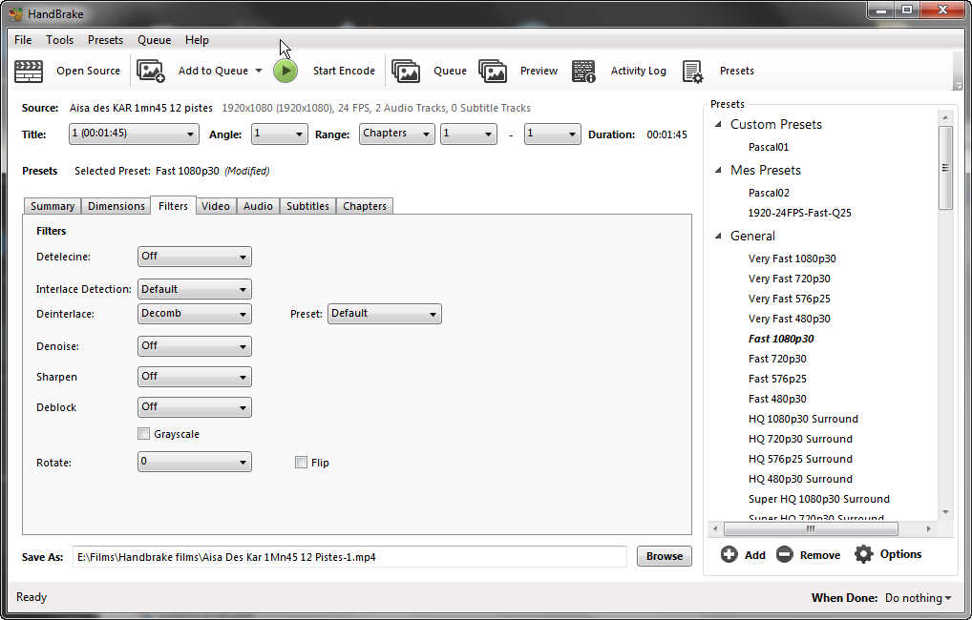Image resolution: width=972 pixels, height=620 pixels.
Task: Click the Browse button
Action: coord(664,556)
